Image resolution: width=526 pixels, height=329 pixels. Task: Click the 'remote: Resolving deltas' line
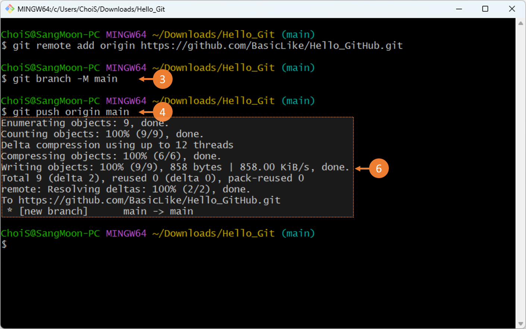[x=126, y=189]
